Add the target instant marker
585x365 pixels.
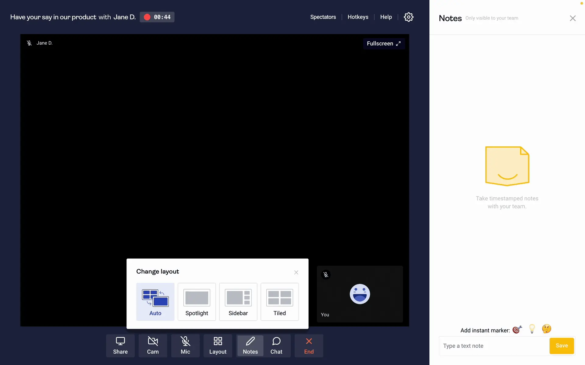[517, 329]
